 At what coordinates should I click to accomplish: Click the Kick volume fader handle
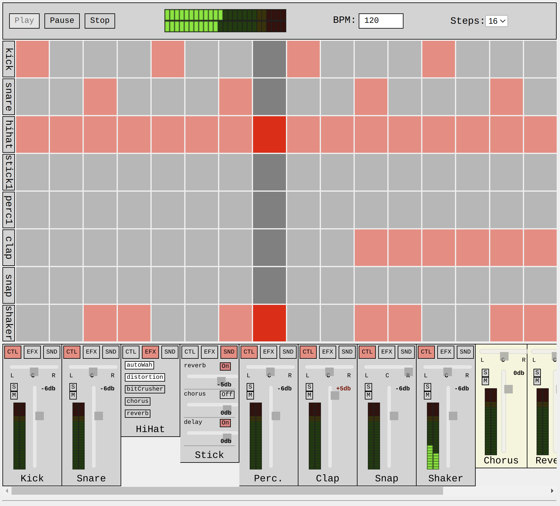[40, 416]
